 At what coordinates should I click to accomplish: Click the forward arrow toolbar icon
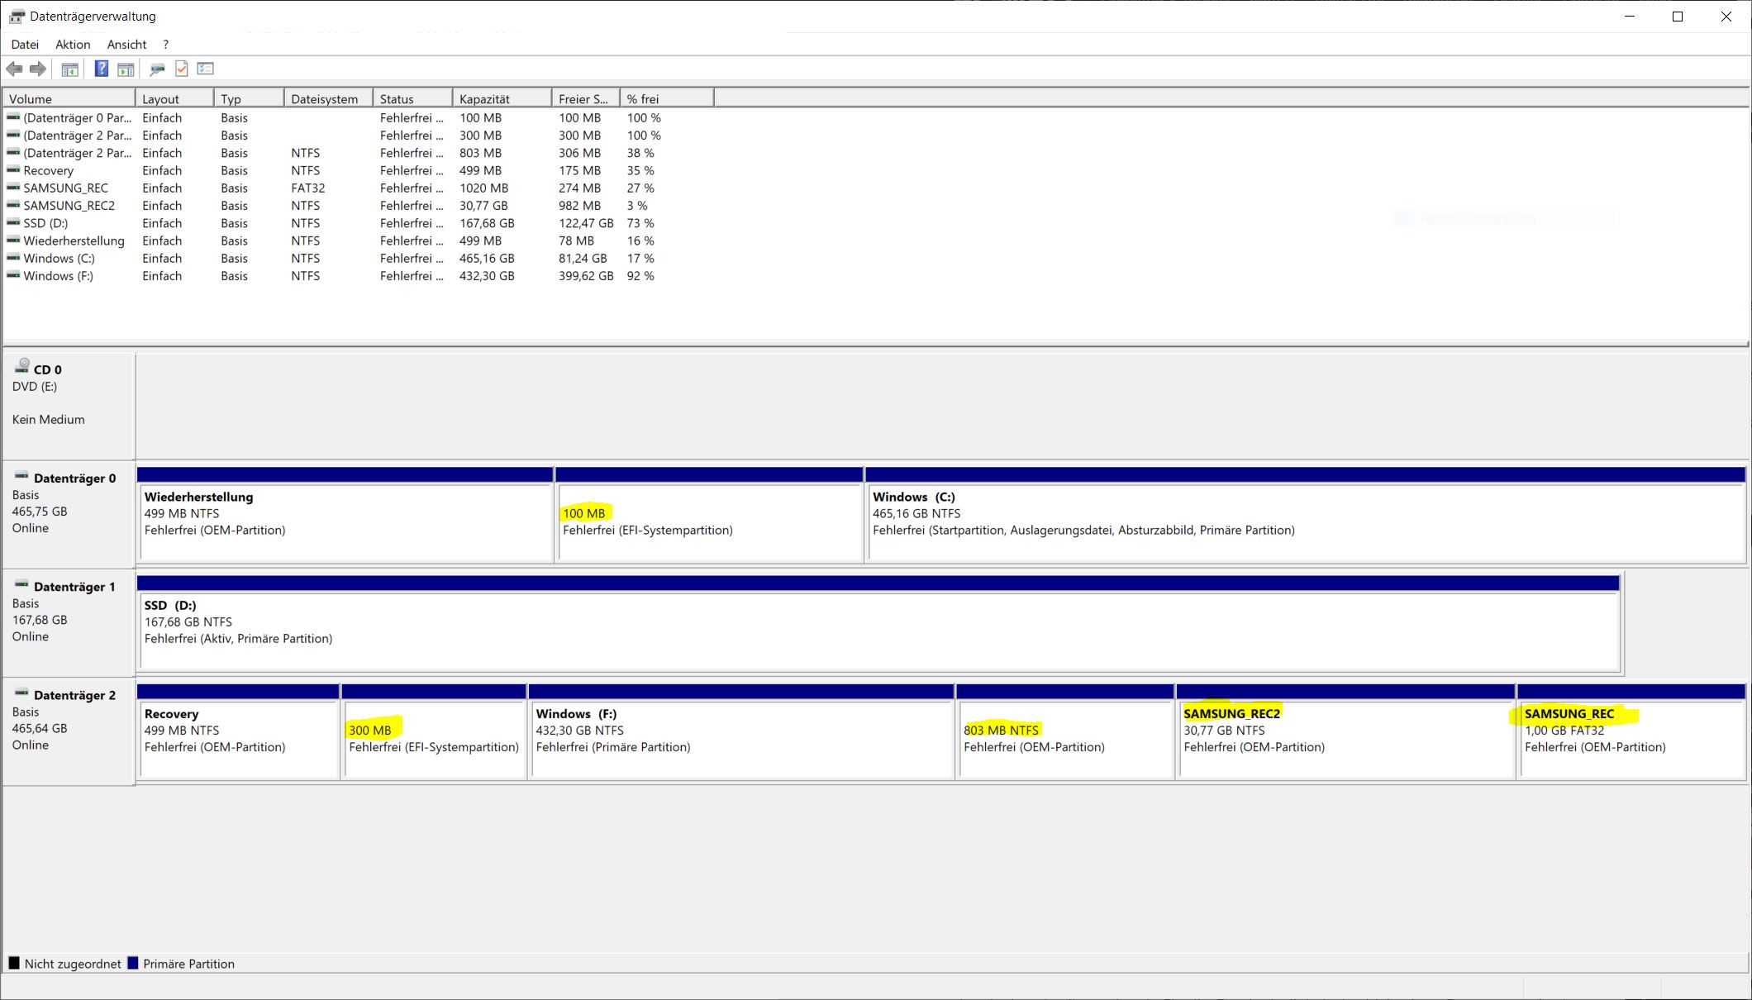tap(38, 69)
